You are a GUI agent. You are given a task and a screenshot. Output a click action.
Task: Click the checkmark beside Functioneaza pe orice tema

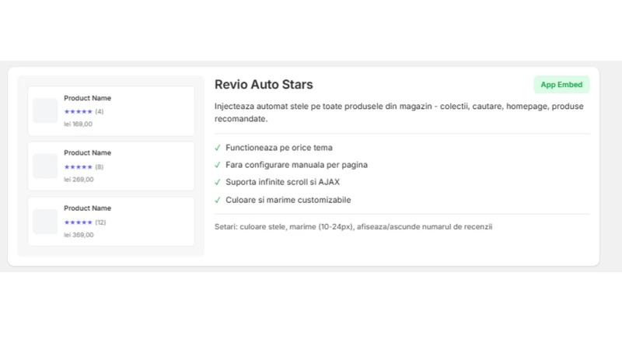coord(218,148)
